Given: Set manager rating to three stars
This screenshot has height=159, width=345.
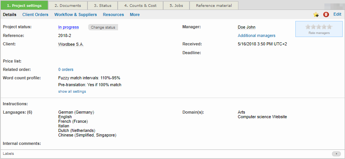Looking at the screenshot, I should [319, 27].
